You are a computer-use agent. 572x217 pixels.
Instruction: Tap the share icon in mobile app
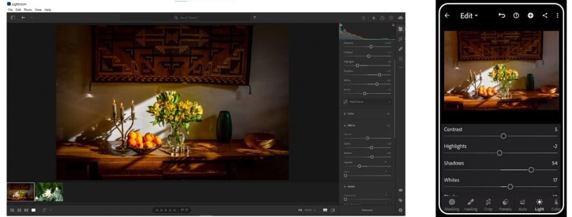coord(545,16)
